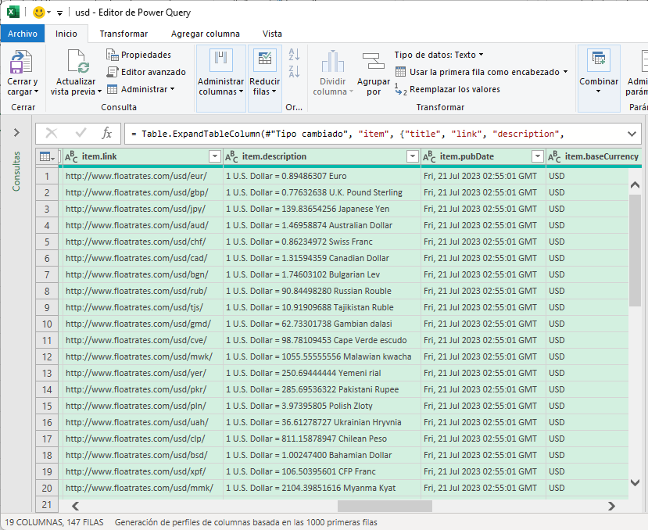Open query Propiedades

139,55
